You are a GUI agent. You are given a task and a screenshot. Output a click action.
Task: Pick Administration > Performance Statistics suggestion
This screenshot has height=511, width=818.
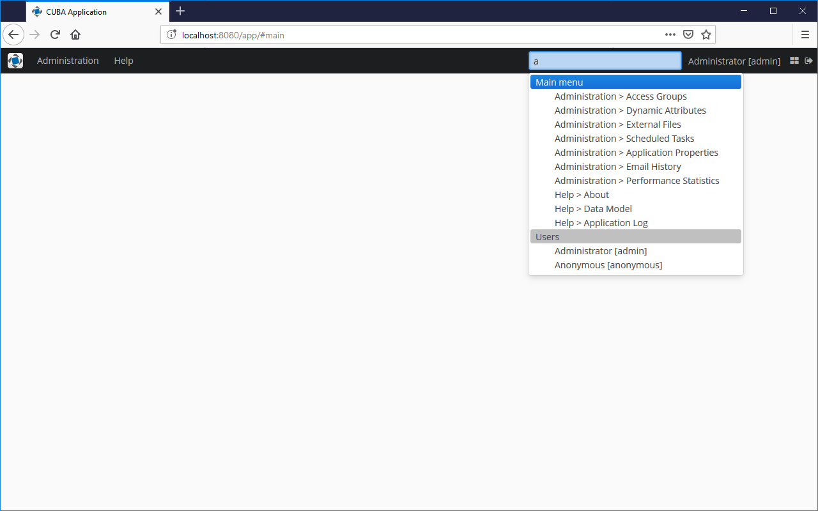pos(636,181)
